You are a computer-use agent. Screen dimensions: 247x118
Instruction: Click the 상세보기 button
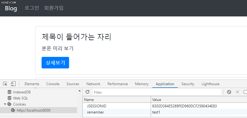pos(55,63)
